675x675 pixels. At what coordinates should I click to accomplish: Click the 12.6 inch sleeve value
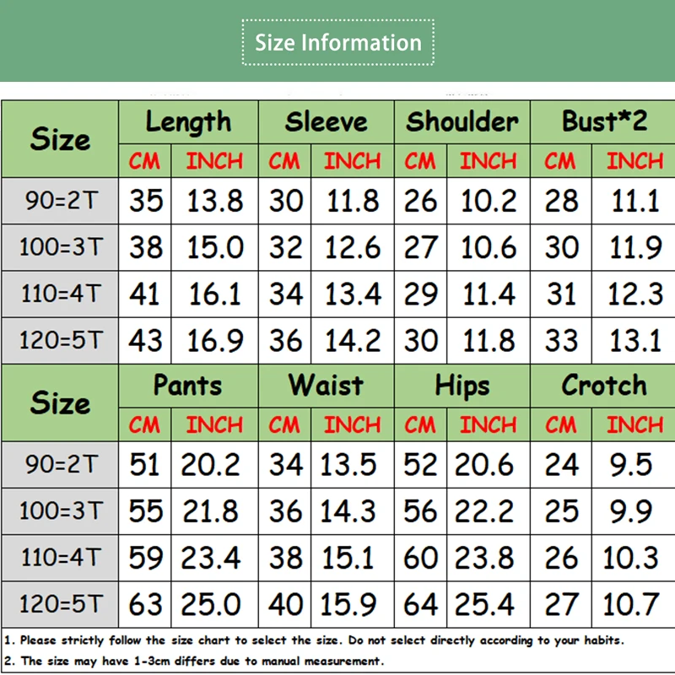point(353,248)
